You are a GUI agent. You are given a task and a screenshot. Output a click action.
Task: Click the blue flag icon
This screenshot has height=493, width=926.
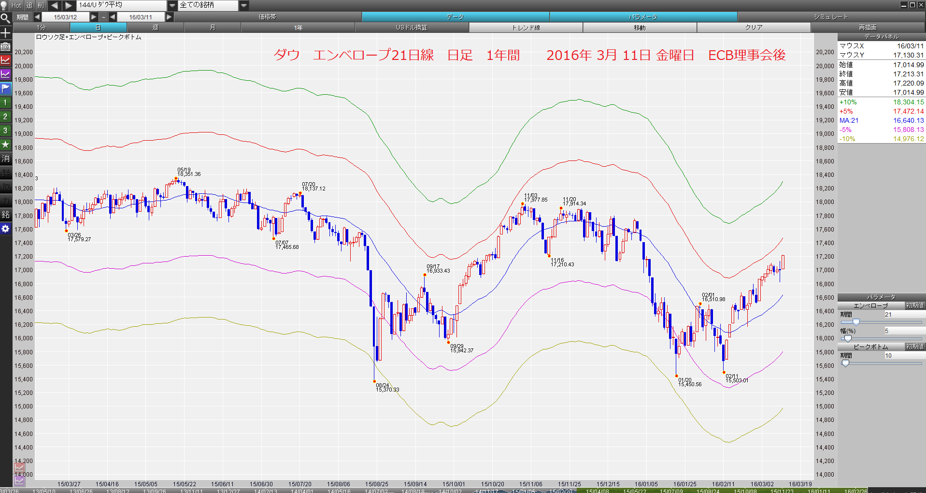[x=5, y=88]
